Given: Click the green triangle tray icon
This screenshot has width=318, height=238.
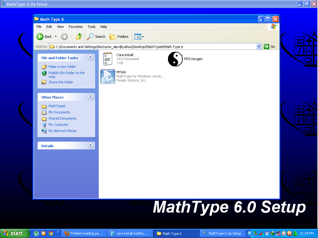Looking at the screenshot, I should (295, 233).
